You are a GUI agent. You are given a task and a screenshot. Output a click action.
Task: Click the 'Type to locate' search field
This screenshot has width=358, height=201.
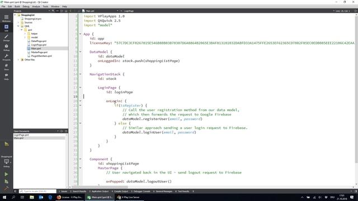click(37, 191)
